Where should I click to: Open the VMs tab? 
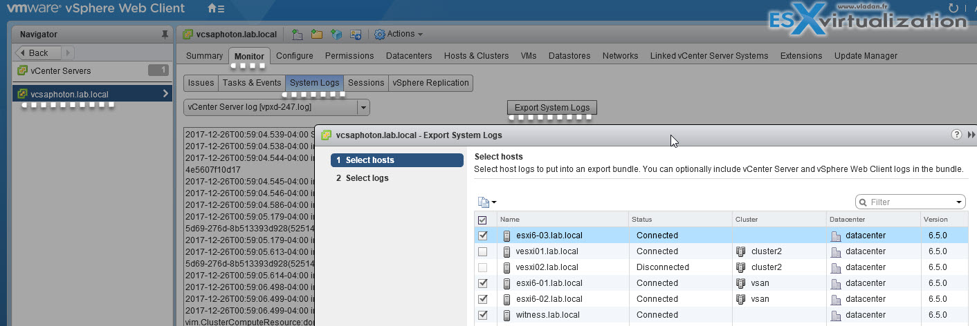pos(529,56)
